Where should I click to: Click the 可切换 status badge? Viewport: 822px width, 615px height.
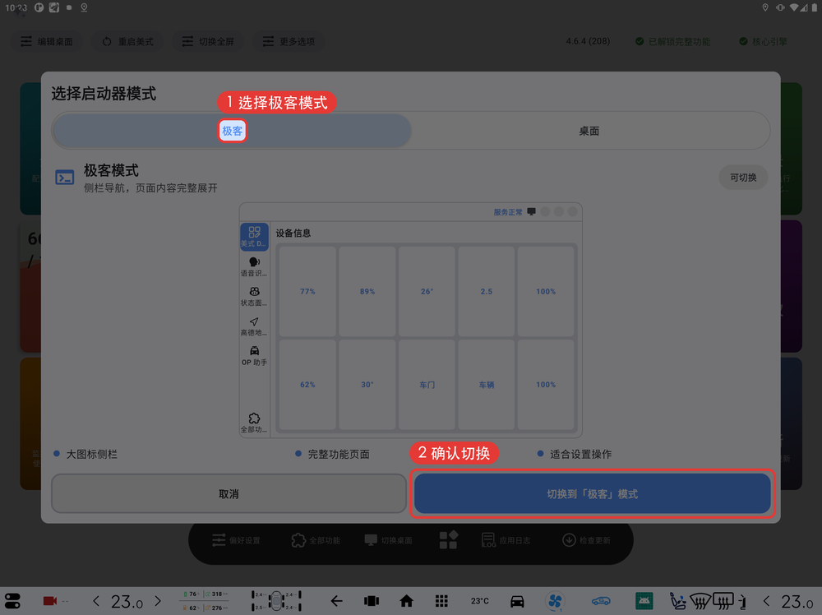[743, 178]
